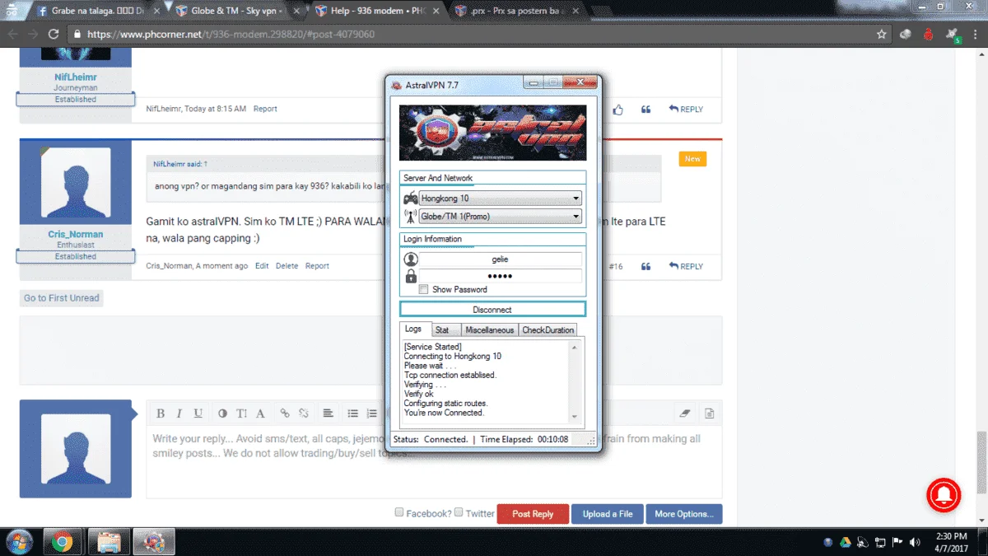Go back to the previous page
Screen dimensions: 988x556
point(12,35)
